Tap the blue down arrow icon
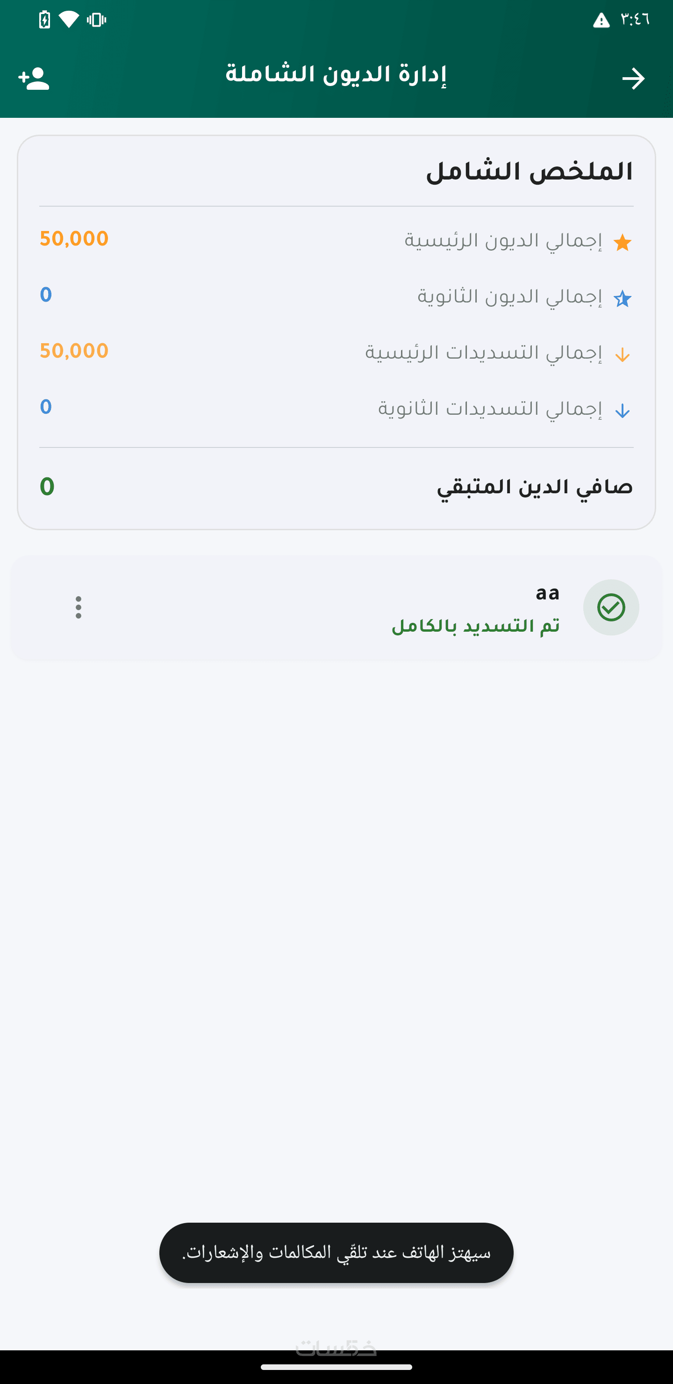 click(622, 411)
